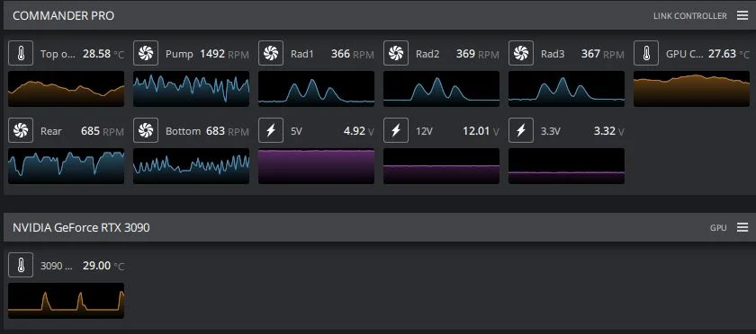Click the 685 RPM Rear value
756x334 pixels.
103,131
